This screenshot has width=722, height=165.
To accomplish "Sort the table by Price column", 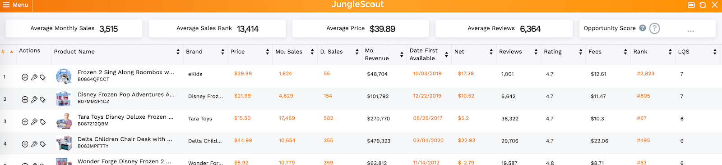I will click(x=268, y=52).
